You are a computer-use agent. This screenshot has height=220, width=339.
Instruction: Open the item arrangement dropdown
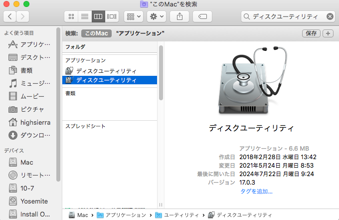(x=134, y=16)
